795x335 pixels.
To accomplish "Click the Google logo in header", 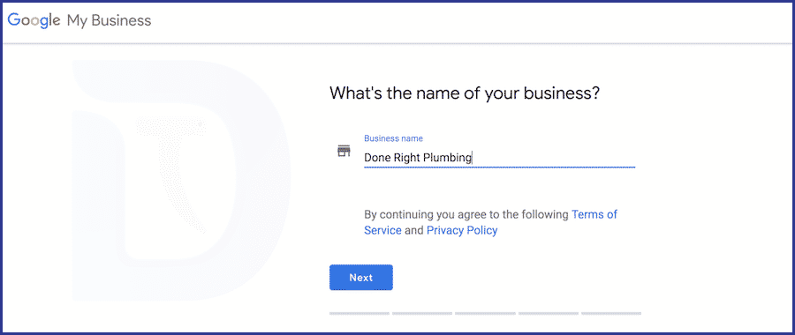I will tap(34, 21).
